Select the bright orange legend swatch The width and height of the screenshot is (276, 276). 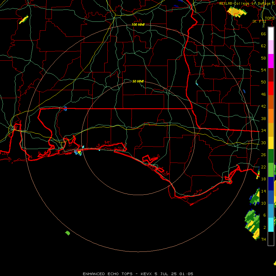tap(271, 116)
